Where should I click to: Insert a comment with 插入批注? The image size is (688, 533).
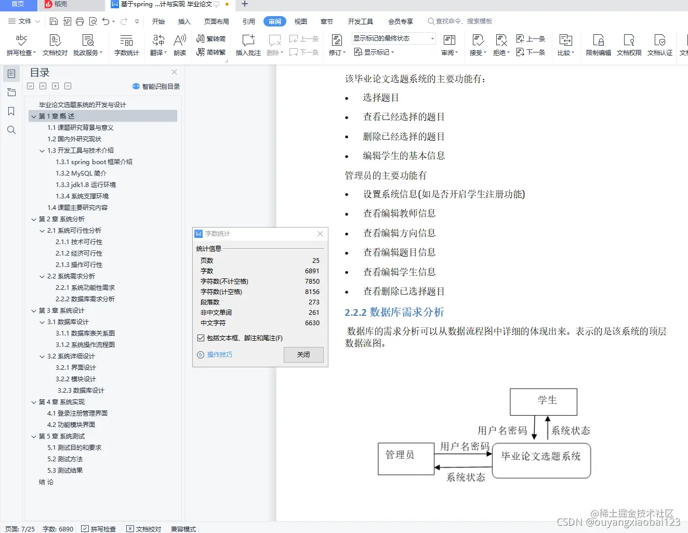coord(248,45)
